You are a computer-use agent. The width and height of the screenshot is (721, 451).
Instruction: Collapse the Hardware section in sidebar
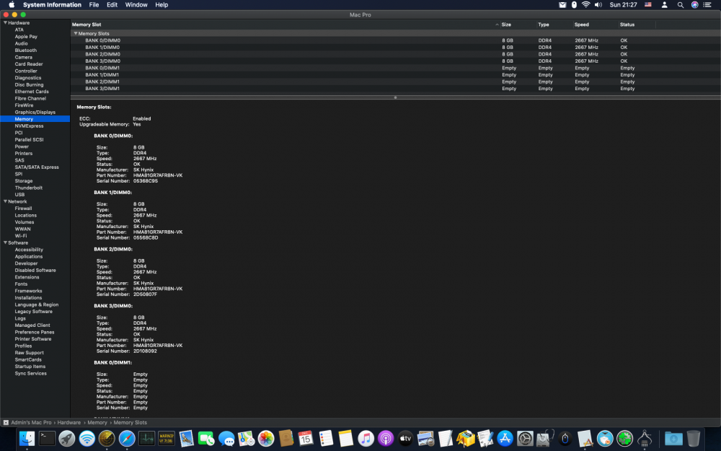pyautogui.click(x=5, y=22)
